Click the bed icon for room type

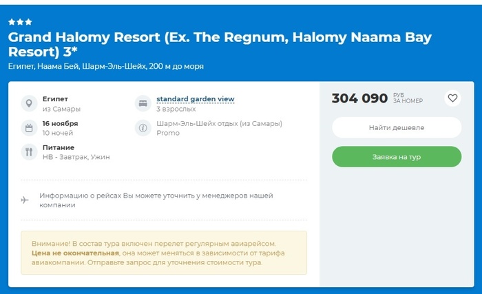[143, 104]
